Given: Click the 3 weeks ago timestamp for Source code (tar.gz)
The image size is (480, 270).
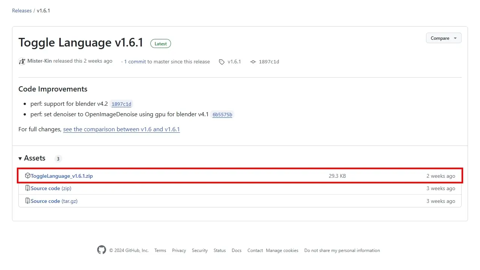Looking at the screenshot, I should click(441, 201).
